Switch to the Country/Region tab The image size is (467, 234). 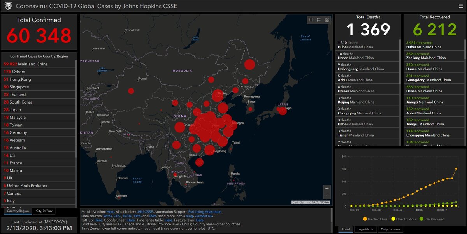tap(18, 211)
